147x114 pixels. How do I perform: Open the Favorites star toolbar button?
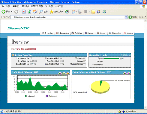coord(56,12)
